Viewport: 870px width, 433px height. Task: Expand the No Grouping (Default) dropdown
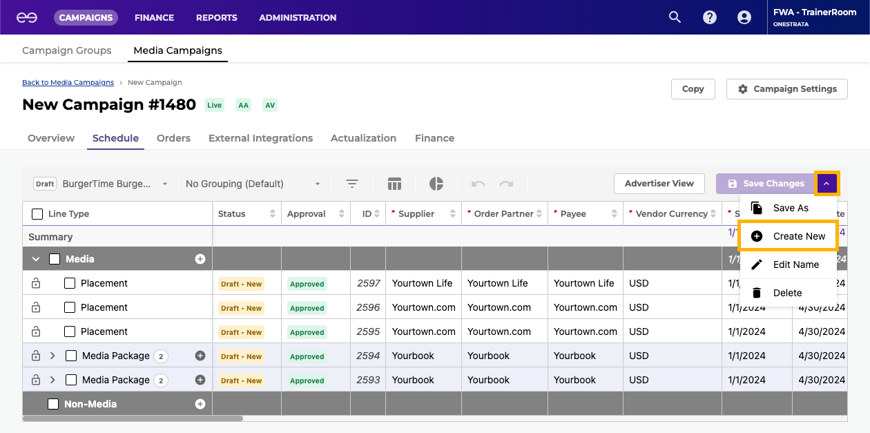[253, 184]
